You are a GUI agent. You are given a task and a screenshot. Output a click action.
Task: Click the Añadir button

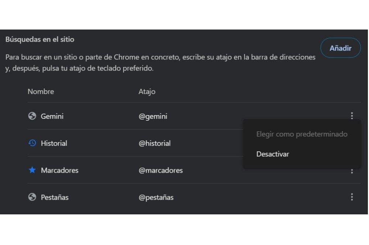click(340, 48)
